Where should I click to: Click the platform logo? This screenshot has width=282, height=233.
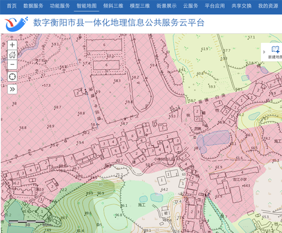click(x=16, y=24)
